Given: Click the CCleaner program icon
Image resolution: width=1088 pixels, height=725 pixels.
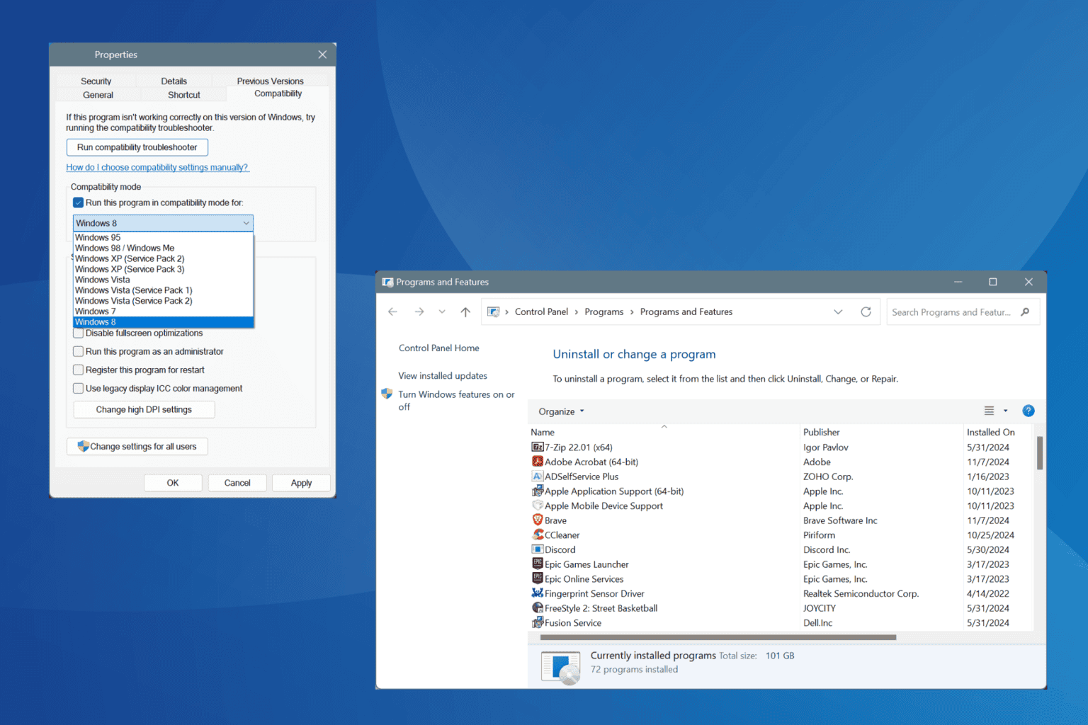Looking at the screenshot, I should tap(538, 535).
